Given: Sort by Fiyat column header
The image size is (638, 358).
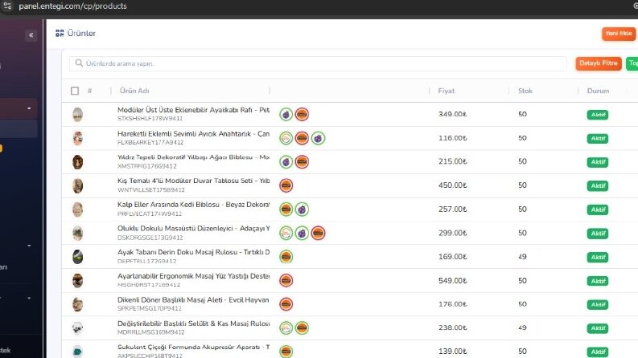Looking at the screenshot, I should (x=447, y=91).
